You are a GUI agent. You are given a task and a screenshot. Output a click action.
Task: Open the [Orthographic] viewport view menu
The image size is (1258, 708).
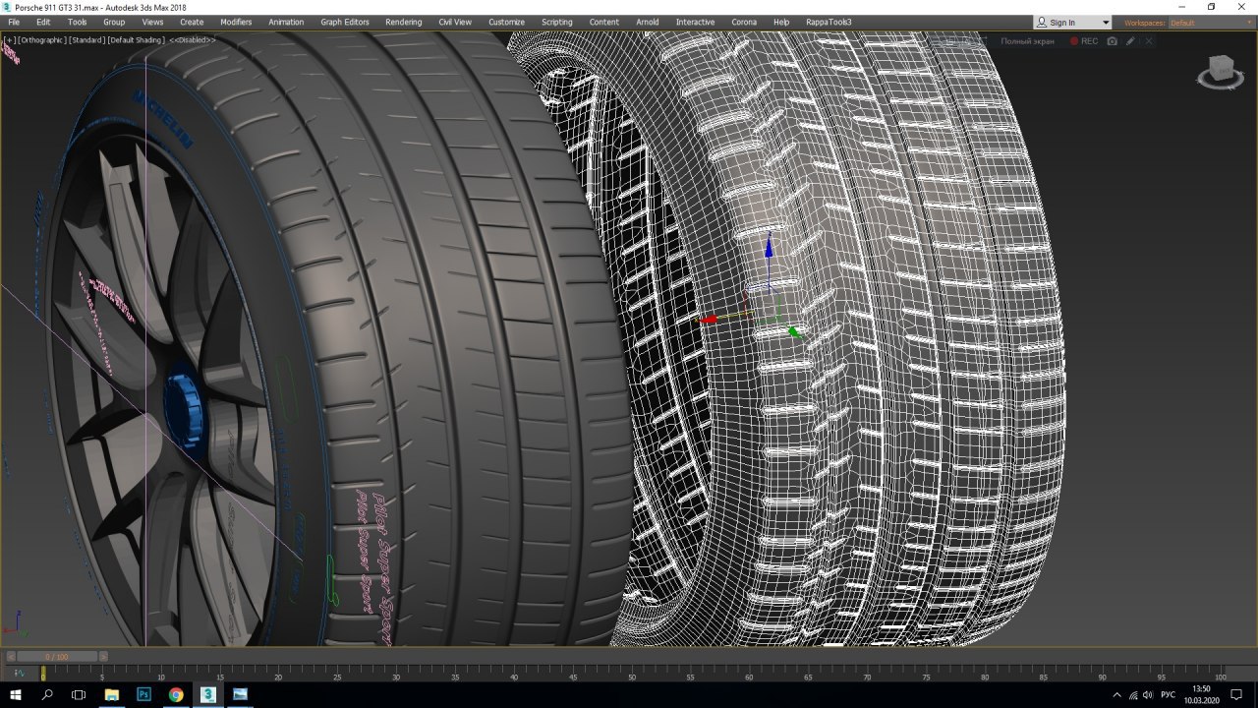(x=40, y=40)
